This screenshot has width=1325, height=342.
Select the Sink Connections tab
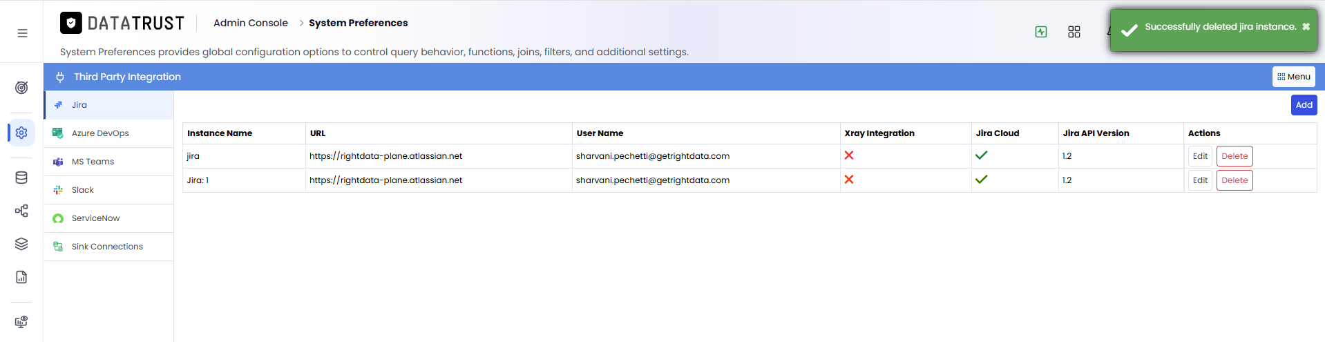[x=108, y=247]
